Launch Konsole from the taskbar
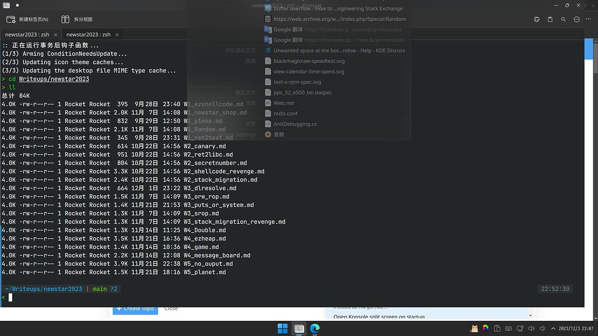 pos(299,328)
